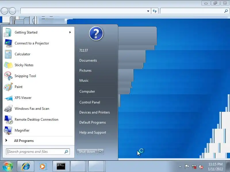This screenshot has width=230, height=172.
Task: Click the muted volume tray icon
Action: coord(201,167)
